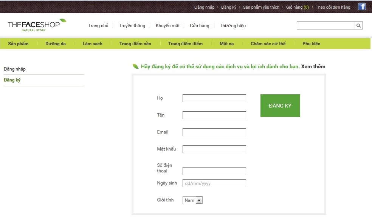Focus the Họ input field
372x223 pixels.
(x=214, y=98)
